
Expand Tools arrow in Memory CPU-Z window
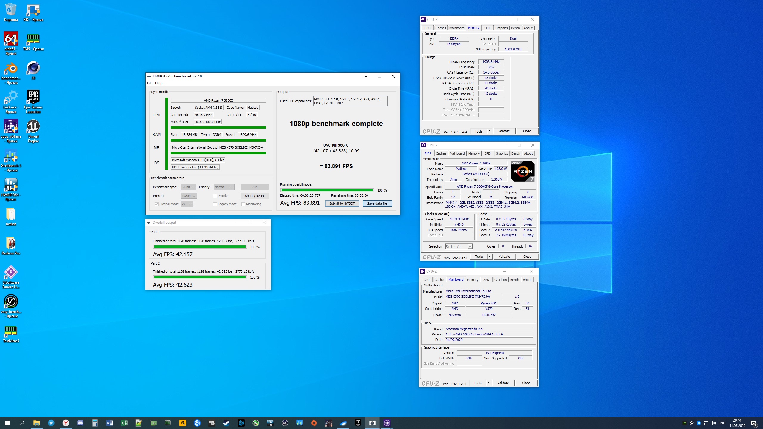(489, 131)
